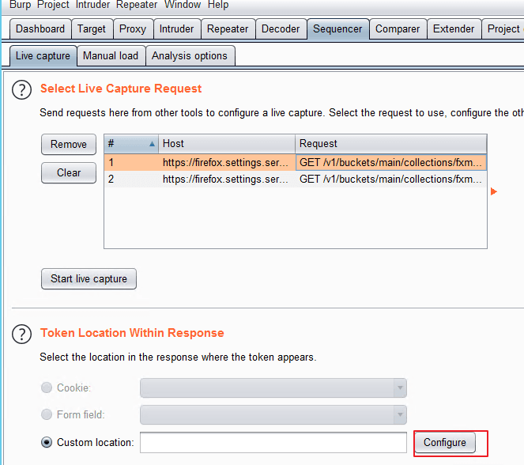
Task: Click the Start live capture button
Action: 89,279
